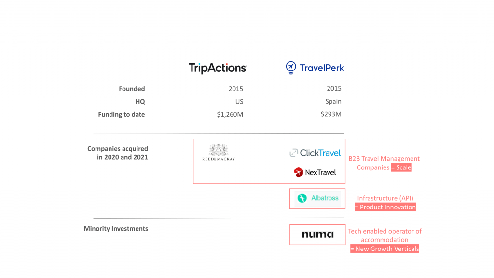Click the "Founded" row label
Screen dimensions: 494x278
[x=132, y=89]
